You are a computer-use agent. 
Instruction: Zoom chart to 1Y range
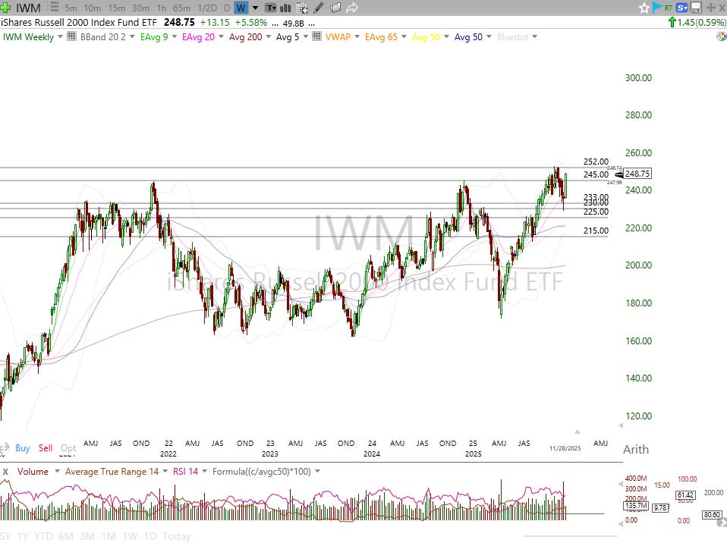23,536
